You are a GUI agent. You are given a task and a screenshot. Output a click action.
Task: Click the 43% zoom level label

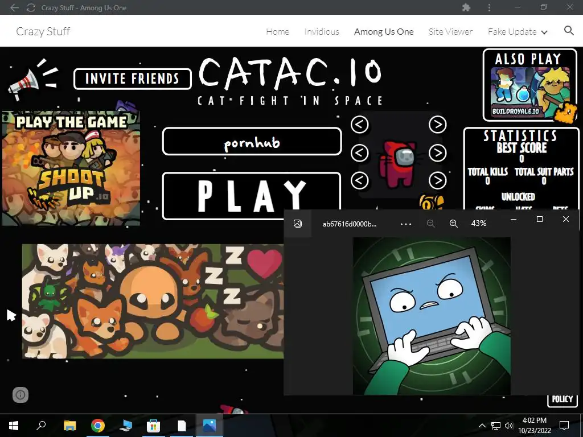[x=478, y=223]
